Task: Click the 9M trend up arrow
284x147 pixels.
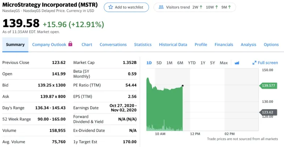Action: 230,7
